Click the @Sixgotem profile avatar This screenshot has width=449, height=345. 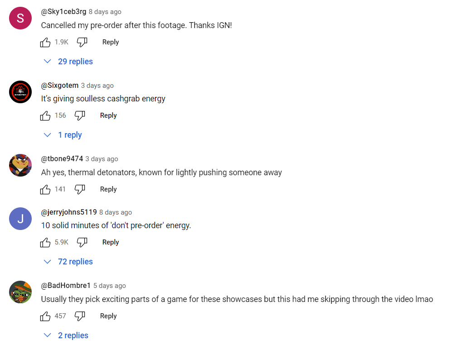point(20,92)
